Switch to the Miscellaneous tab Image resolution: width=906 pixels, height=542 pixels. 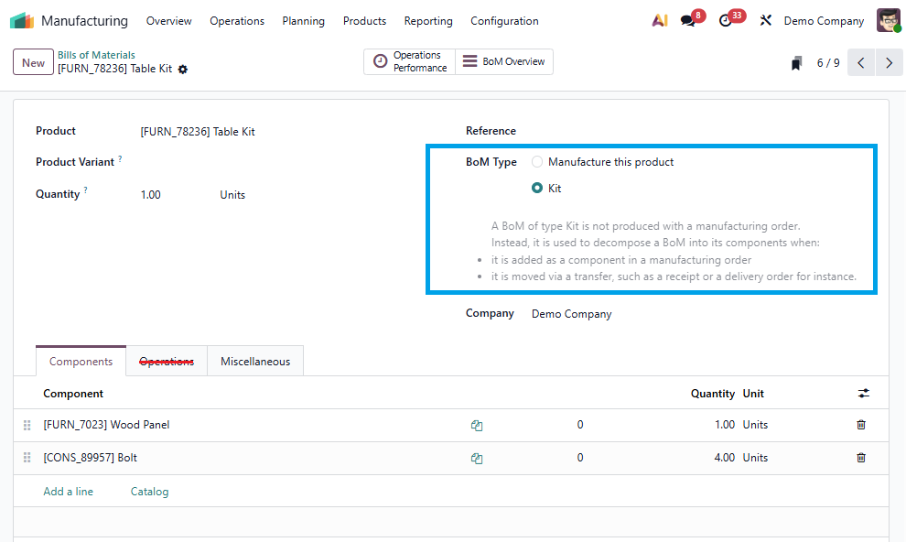pyautogui.click(x=255, y=362)
